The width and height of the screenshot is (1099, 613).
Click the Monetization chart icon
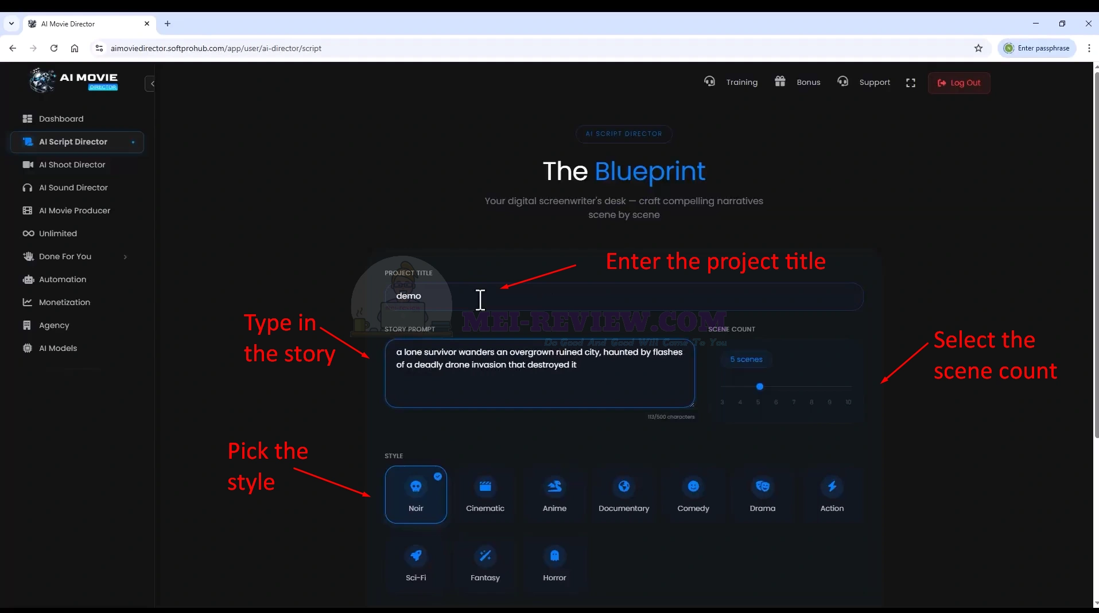27,302
